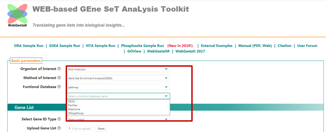Choose Wikipathway in the dropdown list
Screen dimensions: 326x132
pyautogui.click(x=118, y=113)
